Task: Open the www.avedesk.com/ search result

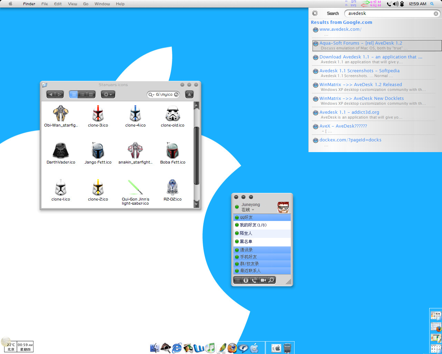Action: (x=340, y=29)
